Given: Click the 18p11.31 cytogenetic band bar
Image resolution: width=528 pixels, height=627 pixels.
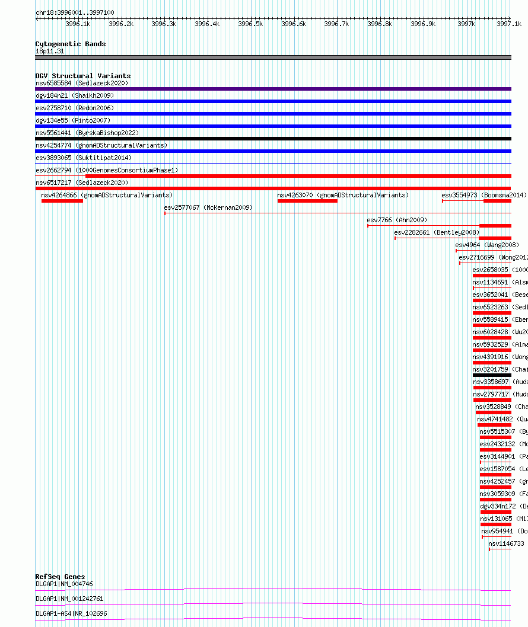Looking at the screenshot, I should point(273,57).
